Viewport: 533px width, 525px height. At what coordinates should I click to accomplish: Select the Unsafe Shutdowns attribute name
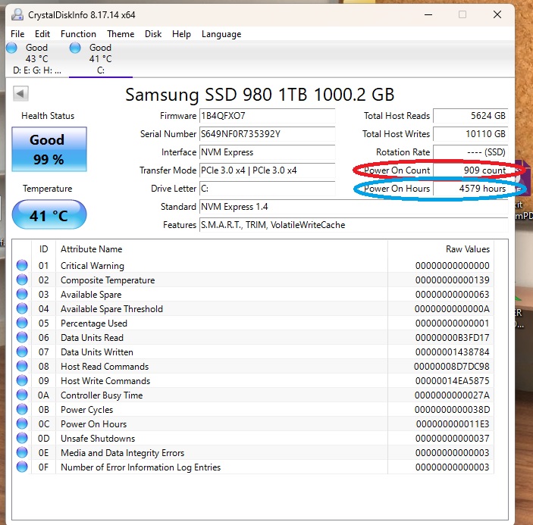pos(98,439)
